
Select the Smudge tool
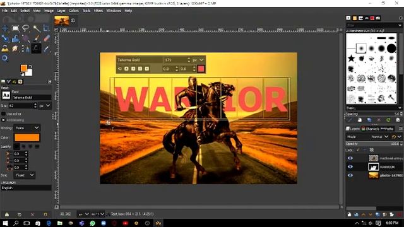[15, 49]
